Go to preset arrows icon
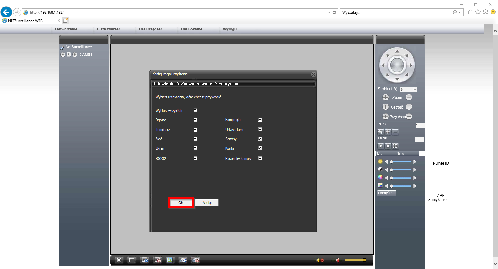The image size is (498, 269). tap(380, 132)
